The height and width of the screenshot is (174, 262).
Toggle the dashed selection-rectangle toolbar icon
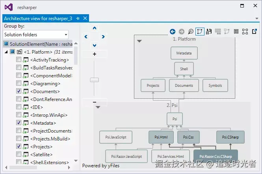tap(200, 32)
